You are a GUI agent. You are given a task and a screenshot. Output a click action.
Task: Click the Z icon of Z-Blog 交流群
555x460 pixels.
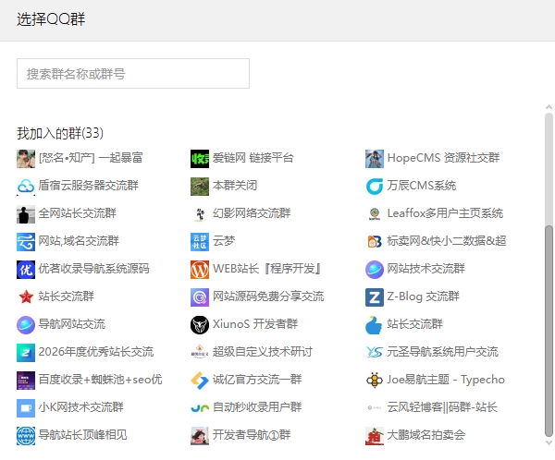[x=375, y=297]
